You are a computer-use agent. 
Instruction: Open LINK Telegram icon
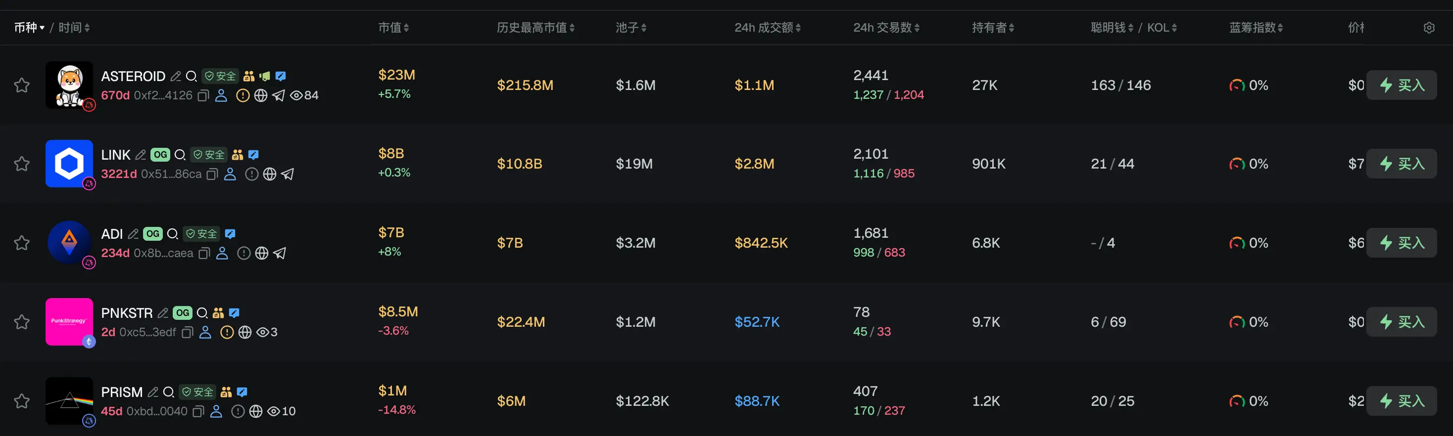pyautogui.click(x=288, y=174)
